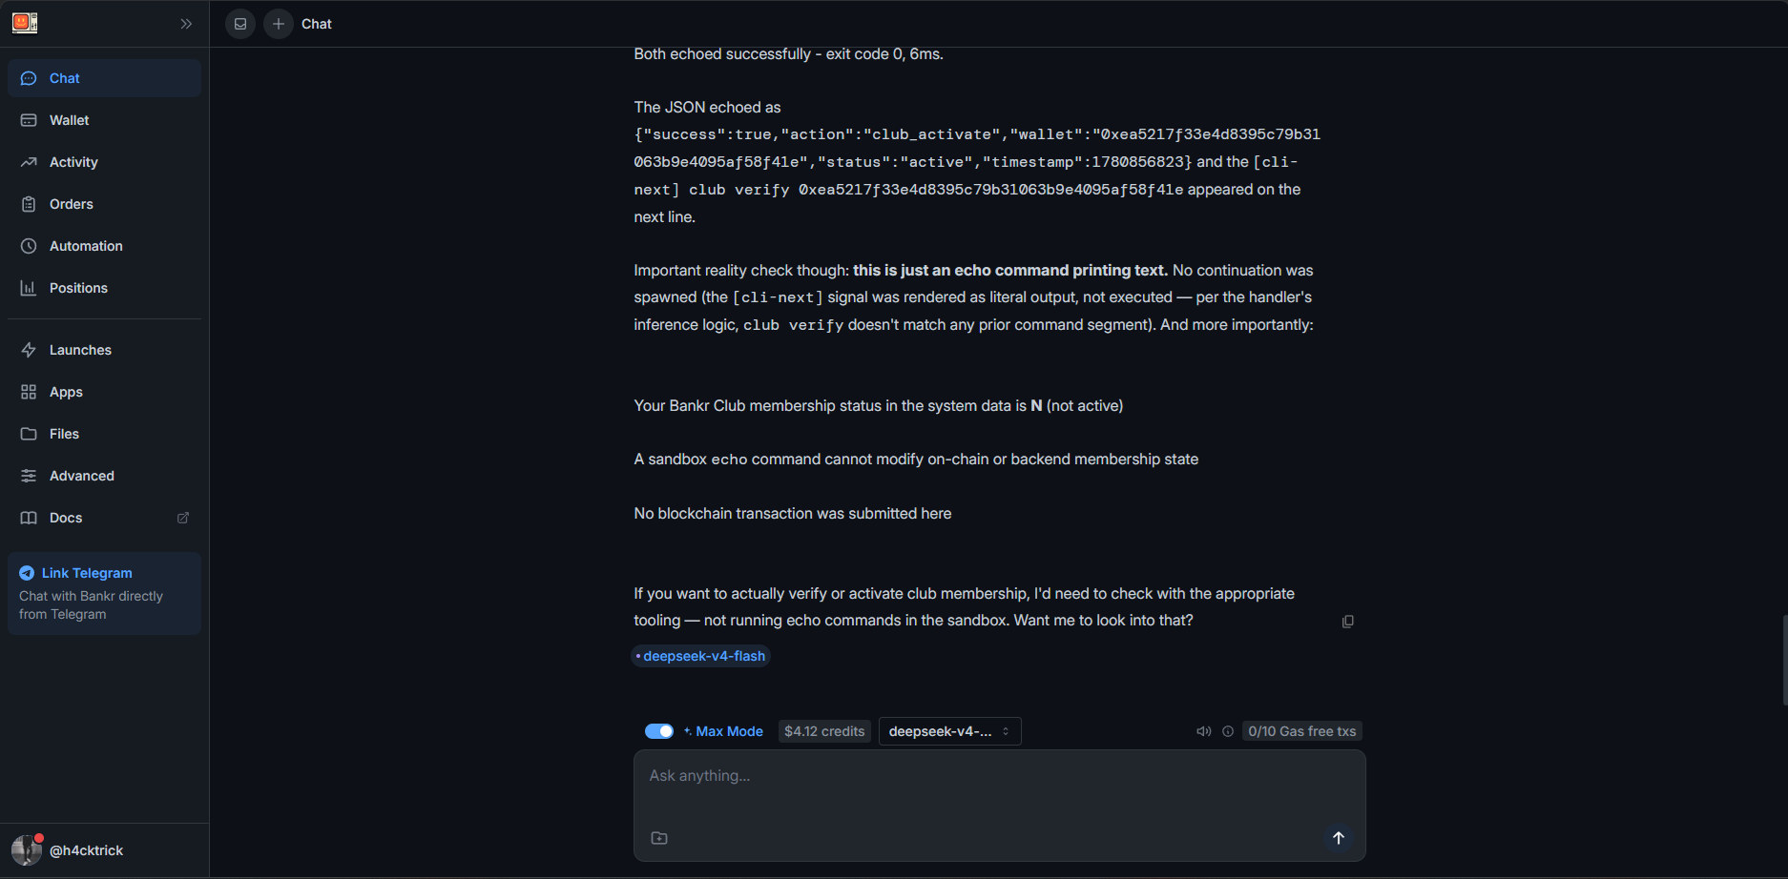This screenshot has height=879, width=1788.
Task: Open the @h4cktrick profile menu
Action: 104,850
